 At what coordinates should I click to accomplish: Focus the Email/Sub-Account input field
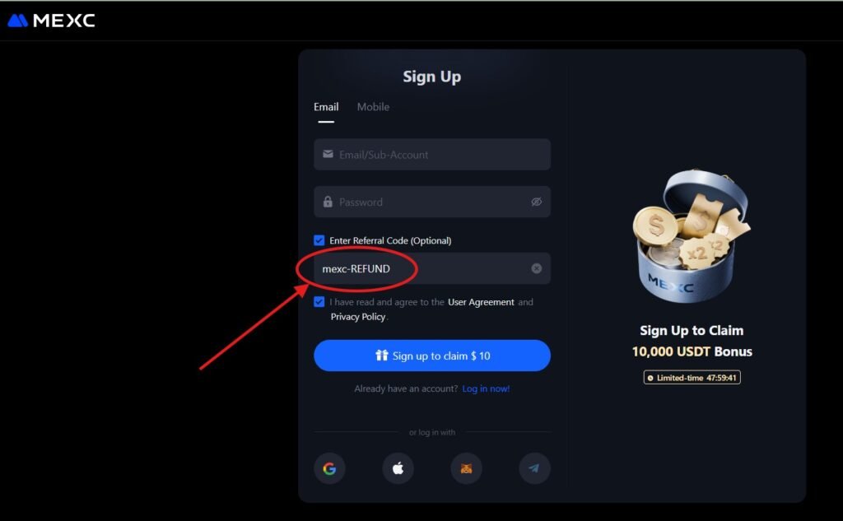[432, 154]
